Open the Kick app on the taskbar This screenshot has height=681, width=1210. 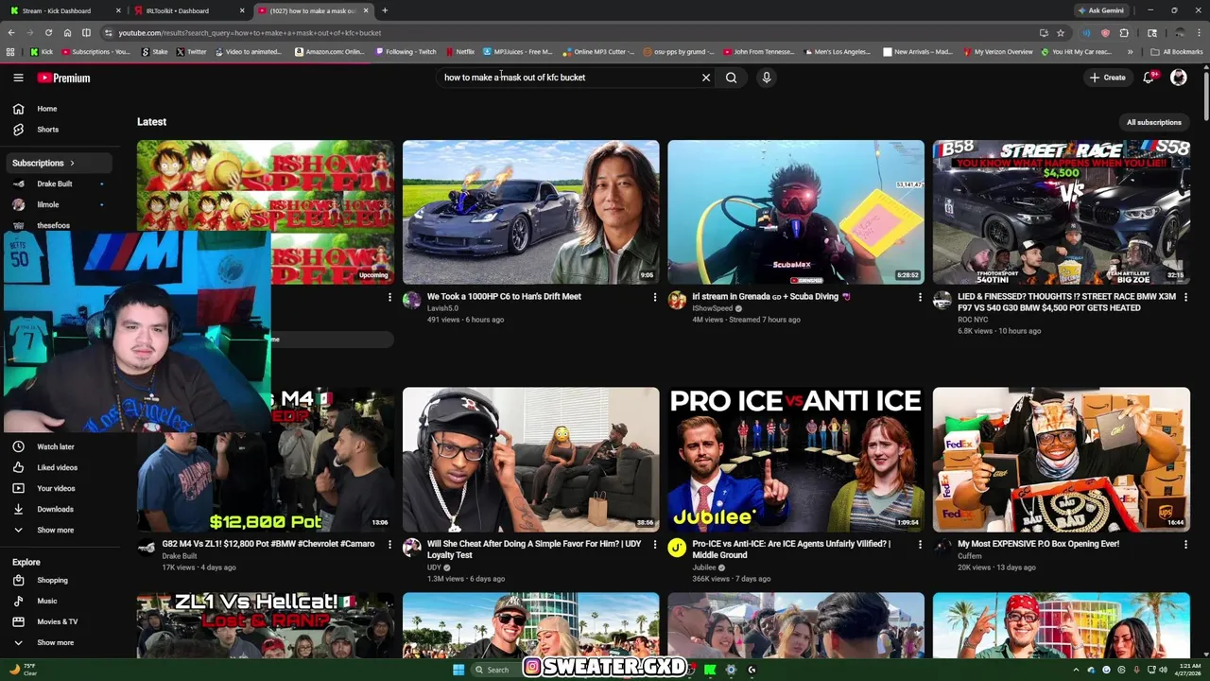(x=709, y=670)
